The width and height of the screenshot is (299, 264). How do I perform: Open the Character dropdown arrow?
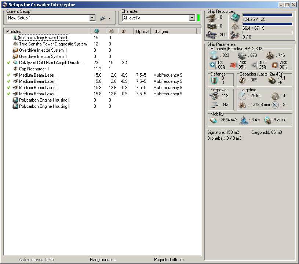(192, 18)
